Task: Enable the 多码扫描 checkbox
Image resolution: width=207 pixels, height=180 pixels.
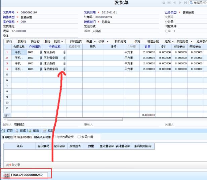Action: tap(79, 137)
